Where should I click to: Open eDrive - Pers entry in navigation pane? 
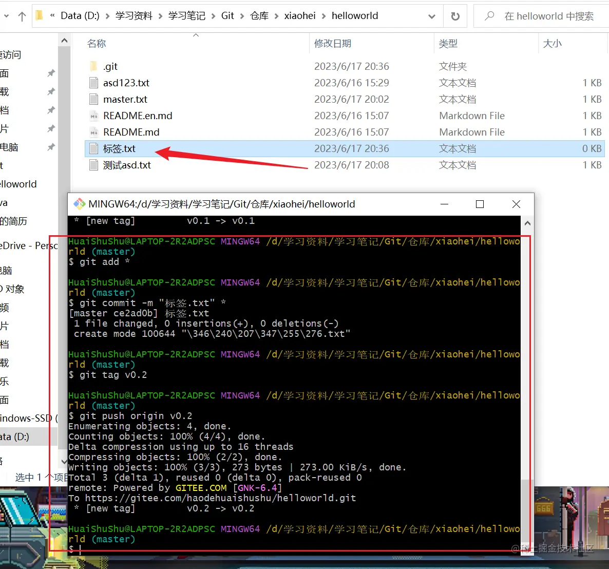(x=29, y=246)
